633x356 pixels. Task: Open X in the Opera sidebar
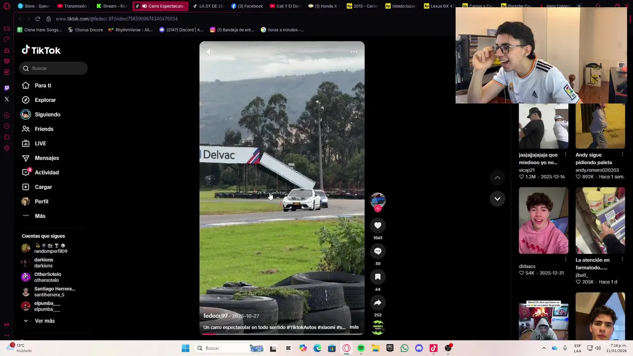click(6, 99)
